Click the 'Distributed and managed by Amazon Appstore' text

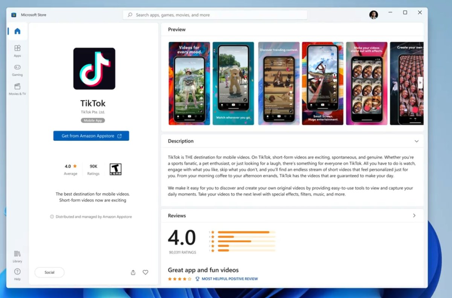pos(94,217)
